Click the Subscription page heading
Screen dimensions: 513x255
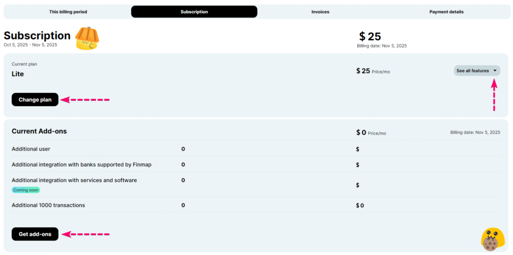click(37, 35)
